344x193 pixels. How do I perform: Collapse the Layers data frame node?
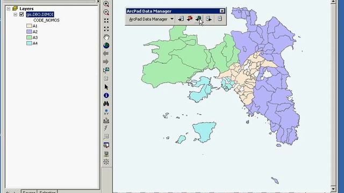[9, 9]
